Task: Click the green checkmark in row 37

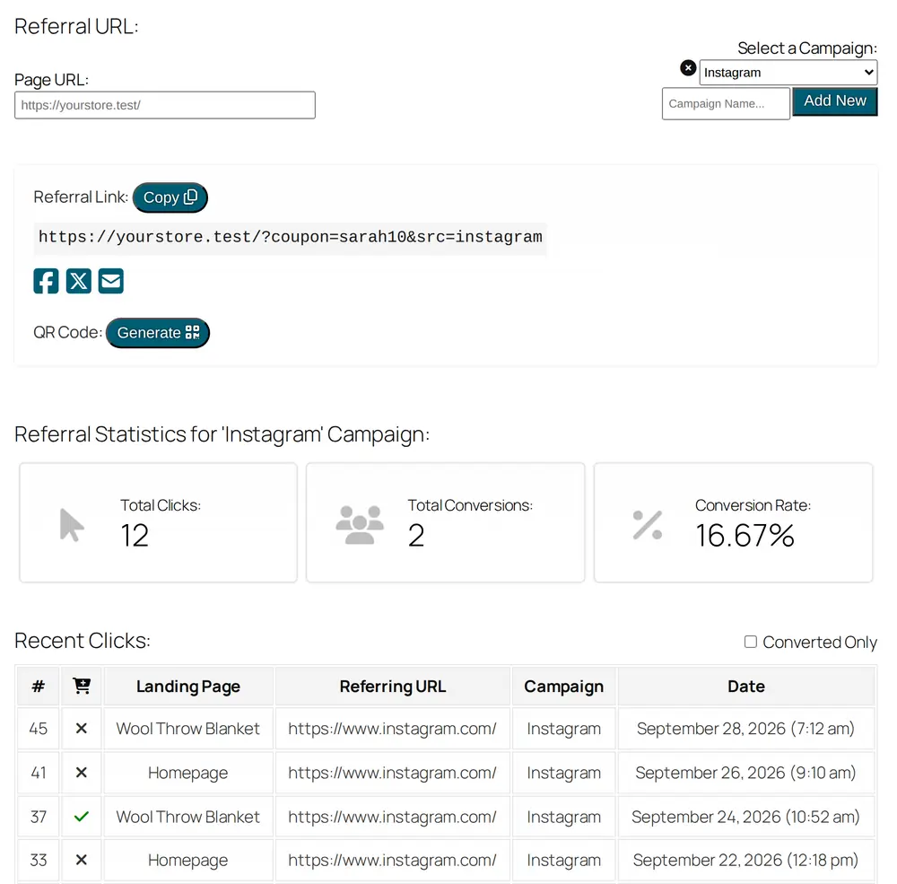Action: (82, 817)
